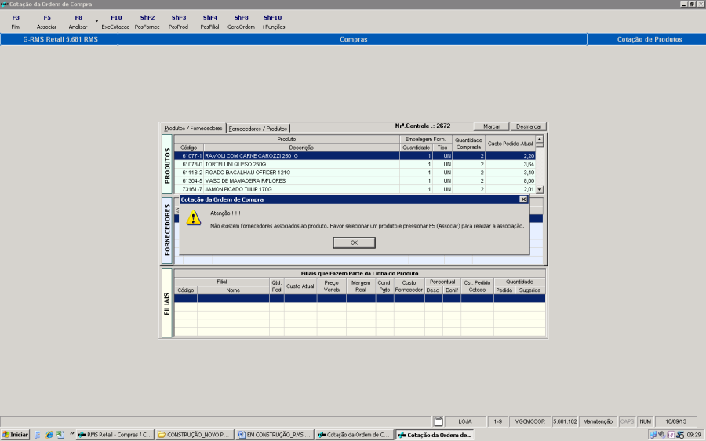The image size is (706, 441).
Task: Click the Margem Real column header
Action: tap(361, 286)
